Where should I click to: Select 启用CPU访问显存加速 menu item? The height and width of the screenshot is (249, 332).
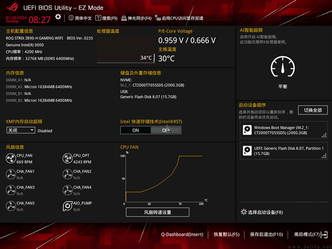click(182, 18)
